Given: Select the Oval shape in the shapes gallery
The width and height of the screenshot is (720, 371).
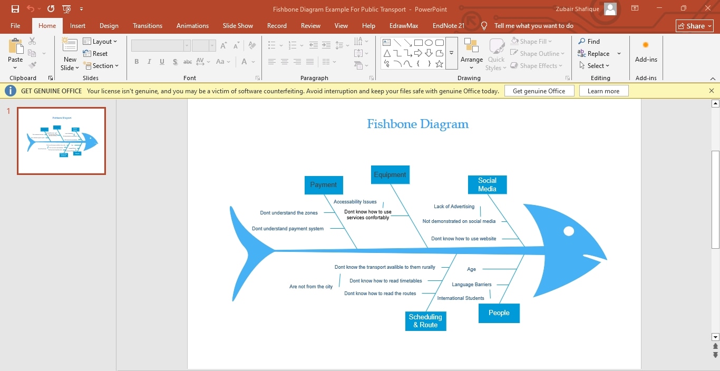Looking at the screenshot, I should (x=428, y=42).
